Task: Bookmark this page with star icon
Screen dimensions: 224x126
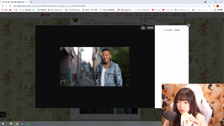Action: coord(209,6)
